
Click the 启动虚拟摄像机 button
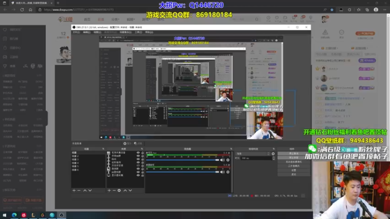tap(293, 162)
